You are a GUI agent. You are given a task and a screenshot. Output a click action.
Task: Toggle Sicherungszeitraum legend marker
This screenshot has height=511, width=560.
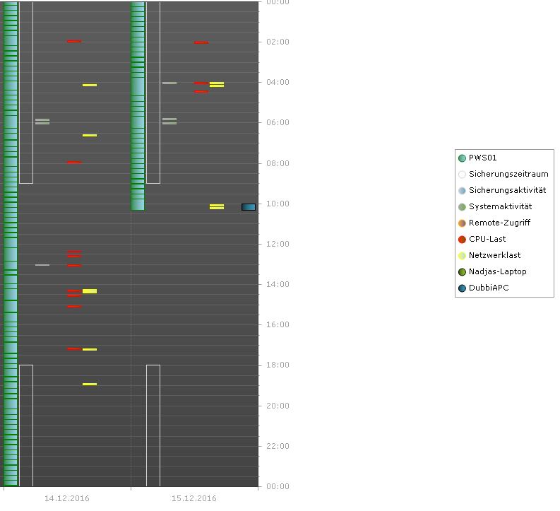coord(462,175)
